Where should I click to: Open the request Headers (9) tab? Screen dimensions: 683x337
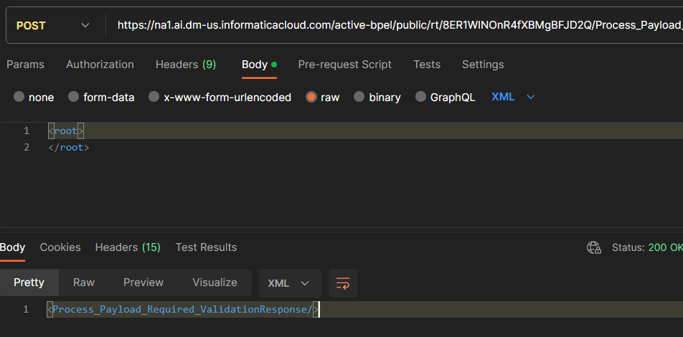click(186, 65)
